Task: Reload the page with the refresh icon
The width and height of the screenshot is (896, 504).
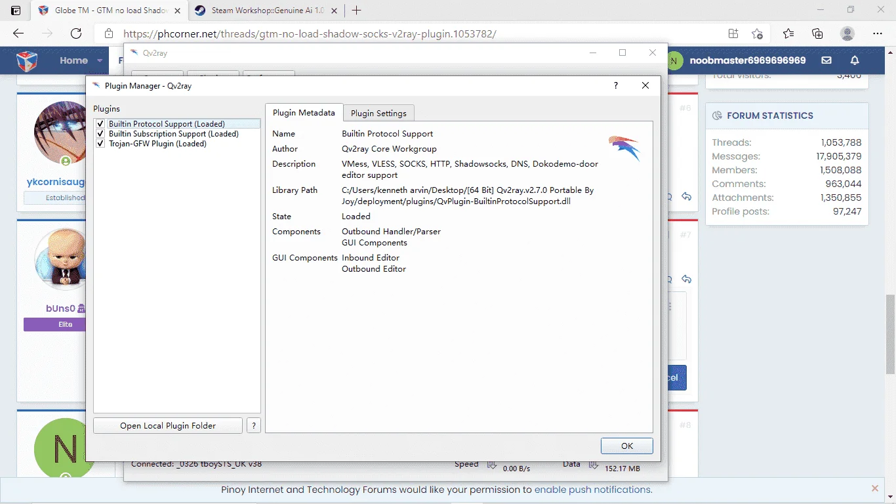Action: pos(76,33)
